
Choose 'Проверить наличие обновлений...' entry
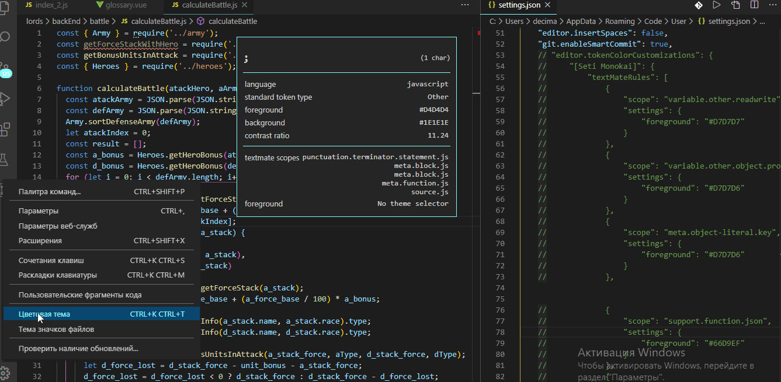click(102, 349)
